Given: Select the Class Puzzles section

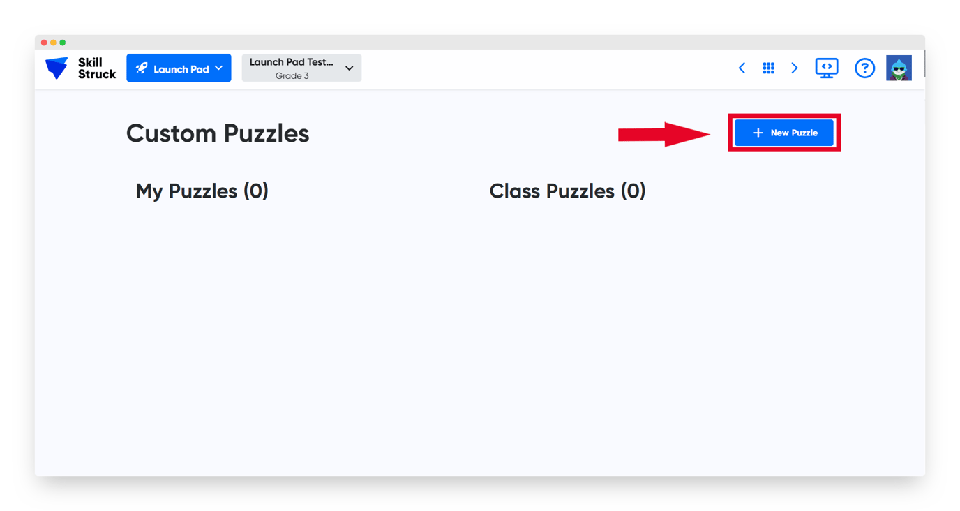Looking at the screenshot, I should point(567,191).
